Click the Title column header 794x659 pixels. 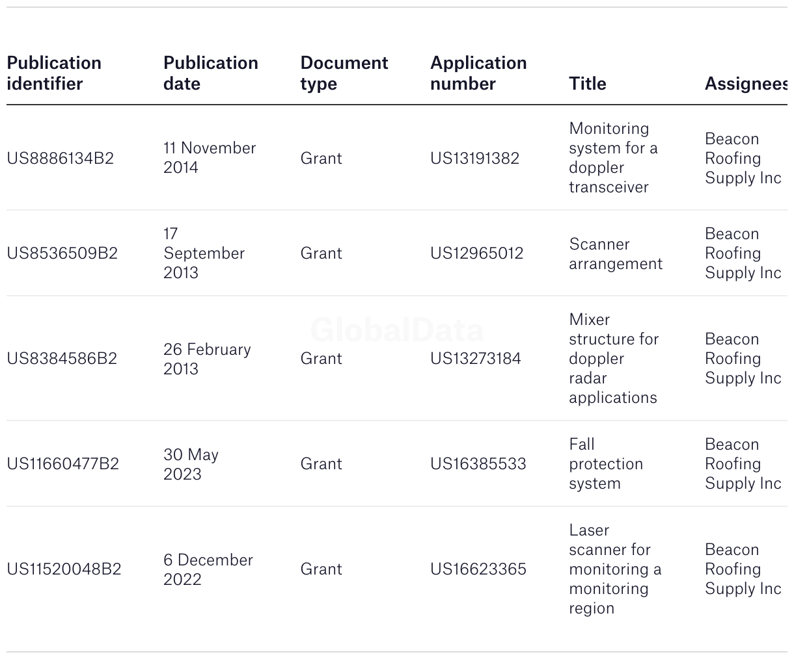pyautogui.click(x=587, y=83)
